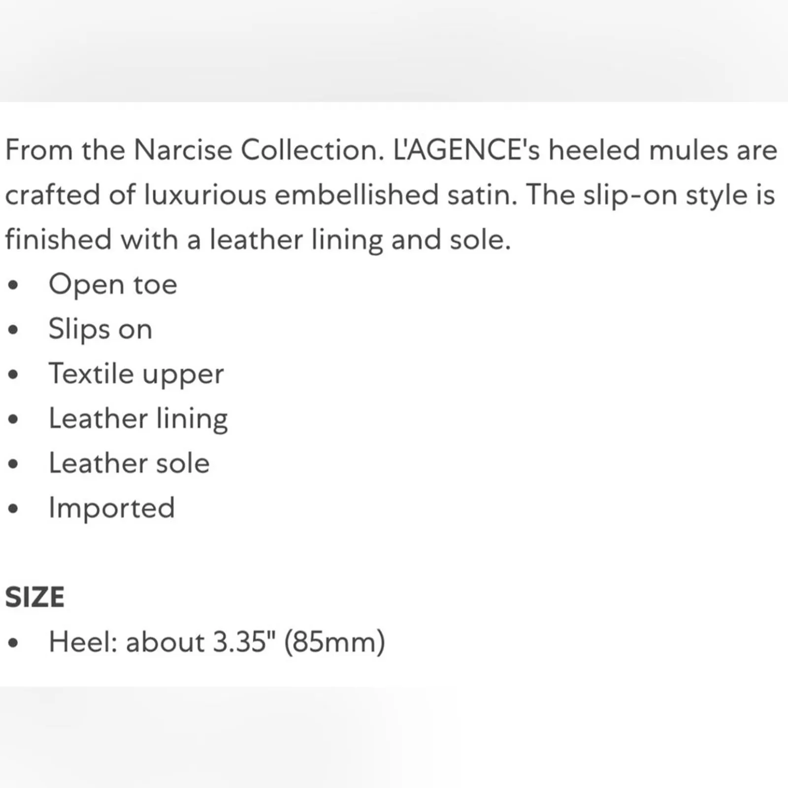Viewport: 788px width, 788px height.
Task: Select the 'Imported' list item
Action: (x=112, y=508)
